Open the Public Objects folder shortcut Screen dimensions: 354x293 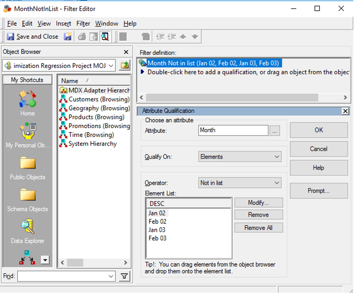pyautogui.click(x=28, y=163)
